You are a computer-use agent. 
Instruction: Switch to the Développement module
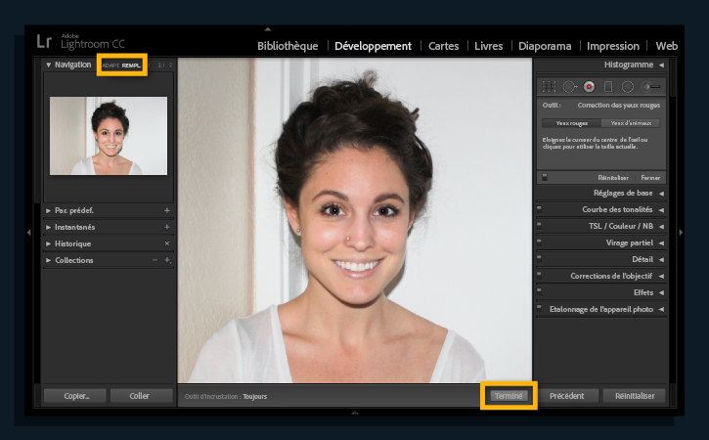[x=373, y=46]
